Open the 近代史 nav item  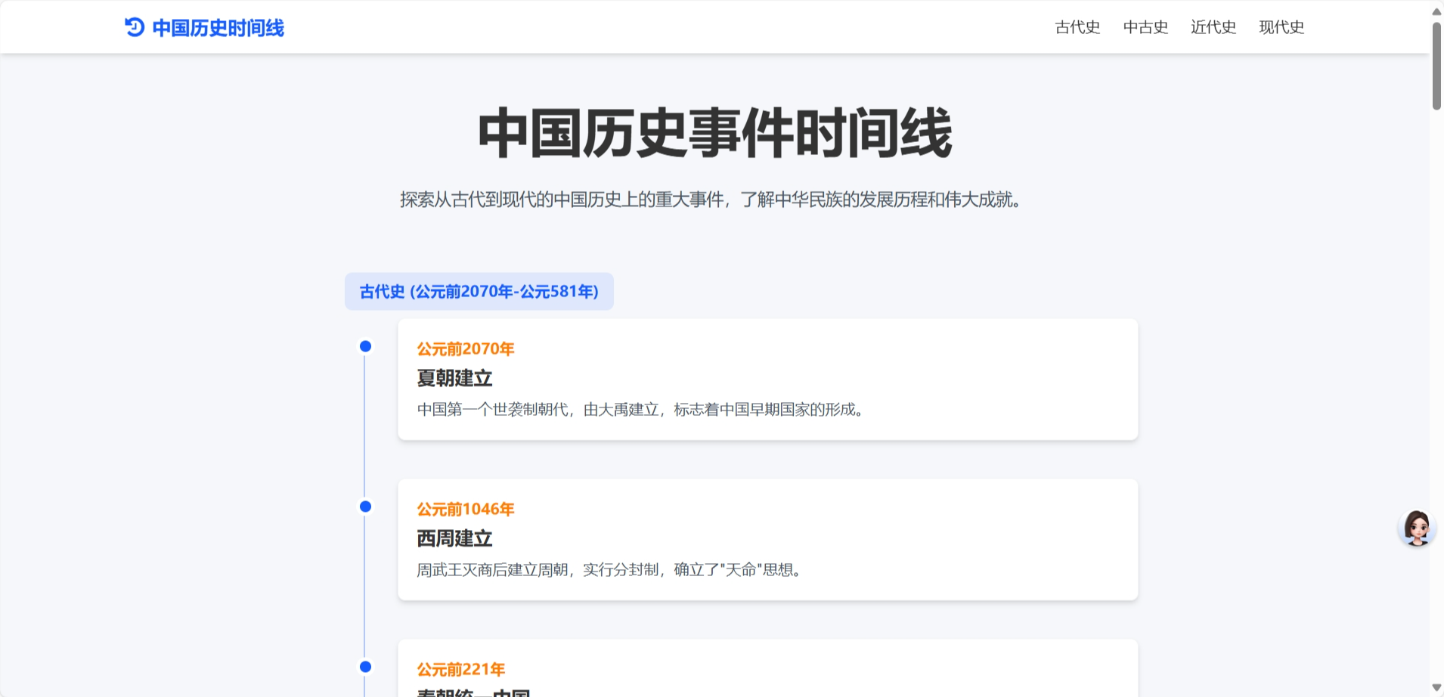point(1213,27)
